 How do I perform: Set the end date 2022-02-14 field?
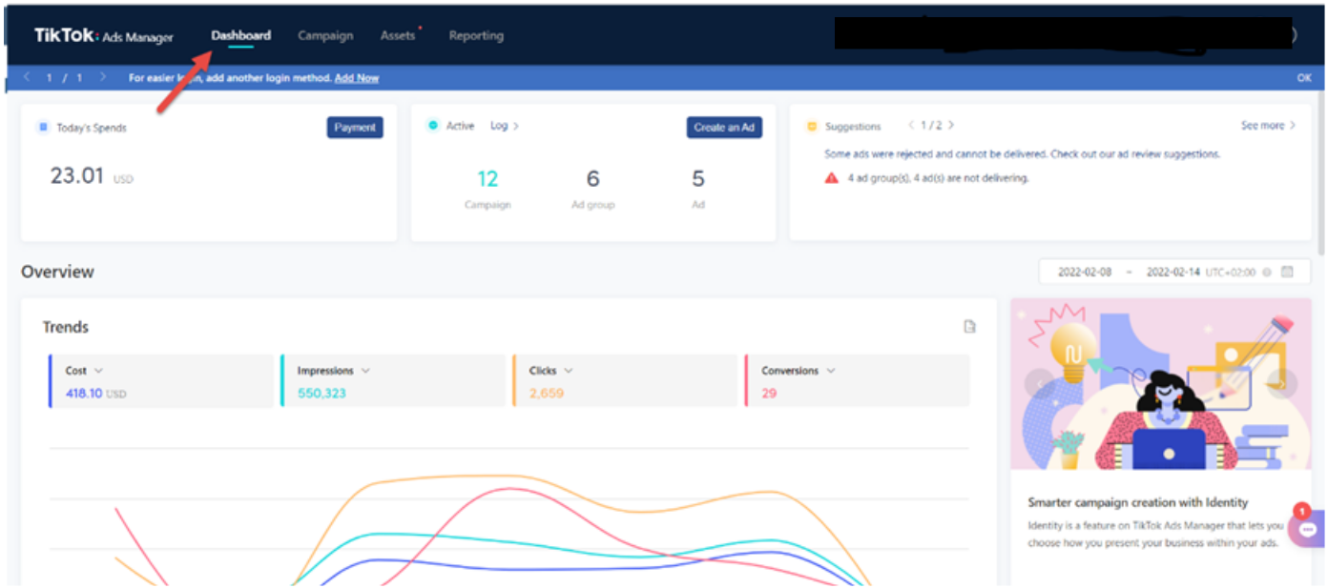[x=1173, y=273]
